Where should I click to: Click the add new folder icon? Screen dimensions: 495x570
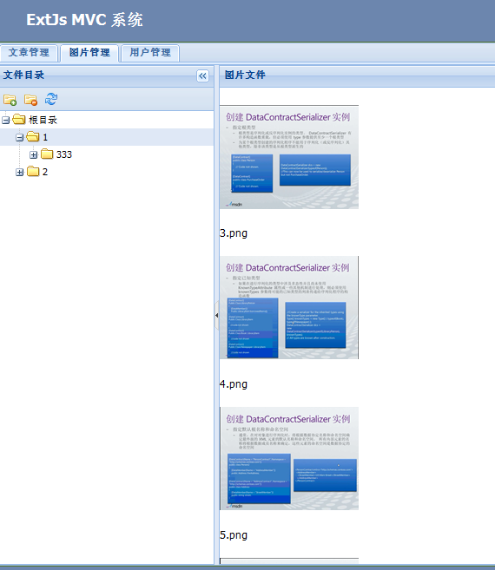click(10, 99)
